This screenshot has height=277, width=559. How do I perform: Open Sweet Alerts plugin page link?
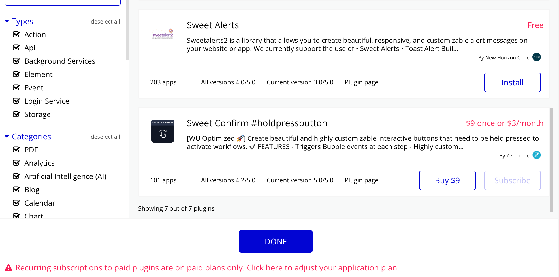(x=361, y=82)
